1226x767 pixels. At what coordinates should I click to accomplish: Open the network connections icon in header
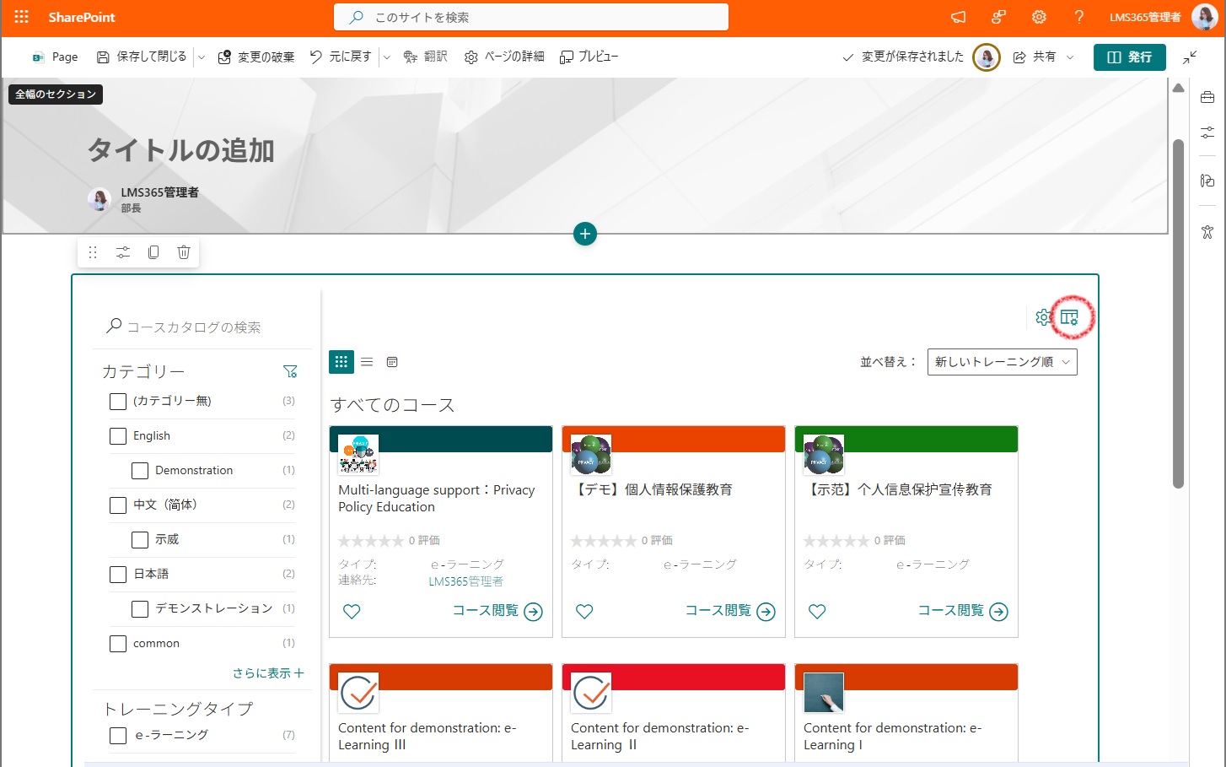coord(998,17)
